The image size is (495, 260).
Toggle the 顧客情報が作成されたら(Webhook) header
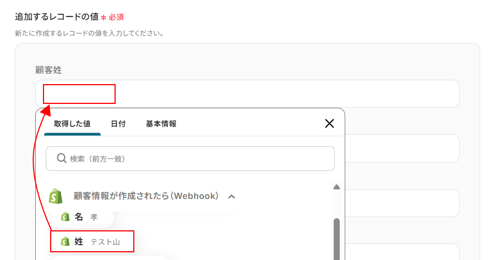tap(146, 196)
